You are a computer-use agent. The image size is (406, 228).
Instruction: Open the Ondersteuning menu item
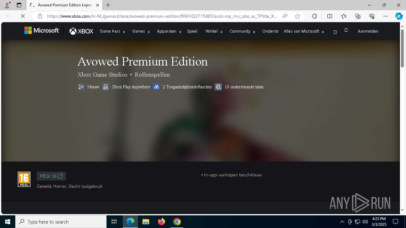coord(270,31)
